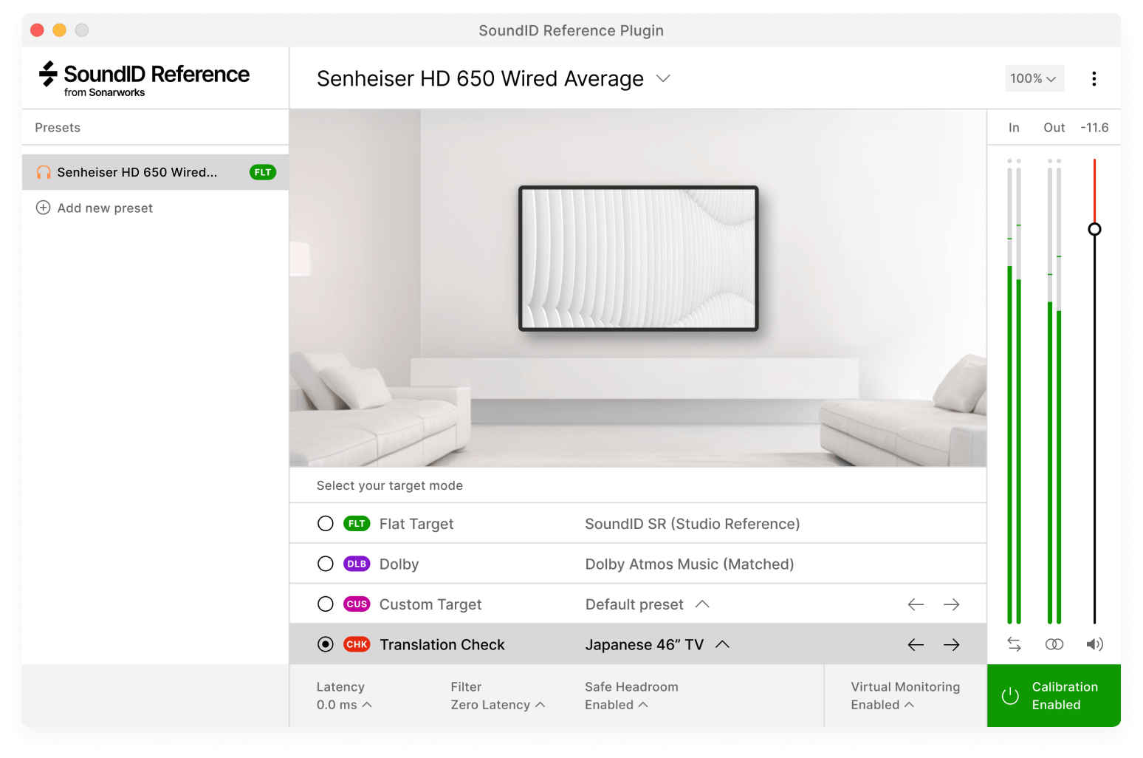1143x758 pixels.
Task: Click the headphones icon on the active preset
Action: coord(44,172)
